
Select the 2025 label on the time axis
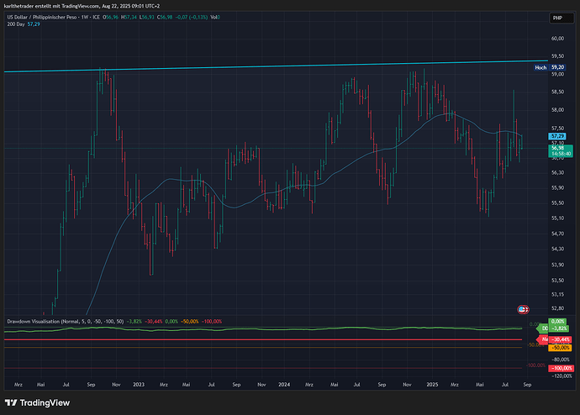(430, 383)
